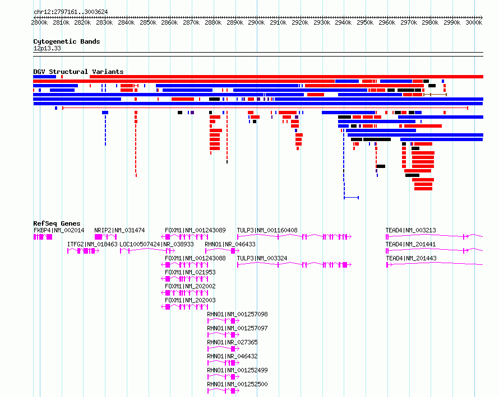Select transcript label RHNO1|NM_001257097

[237, 328]
